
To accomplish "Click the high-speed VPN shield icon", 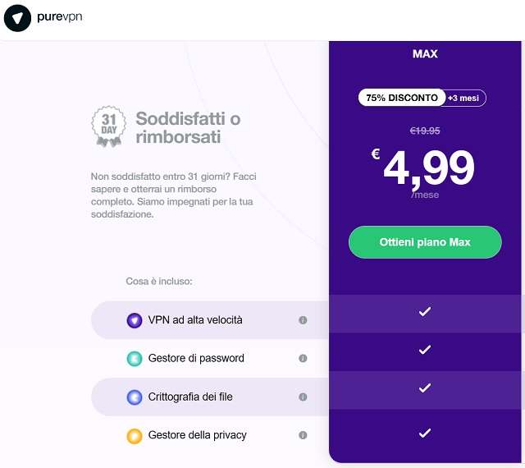I will pyautogui.click(x=135, y=320).
